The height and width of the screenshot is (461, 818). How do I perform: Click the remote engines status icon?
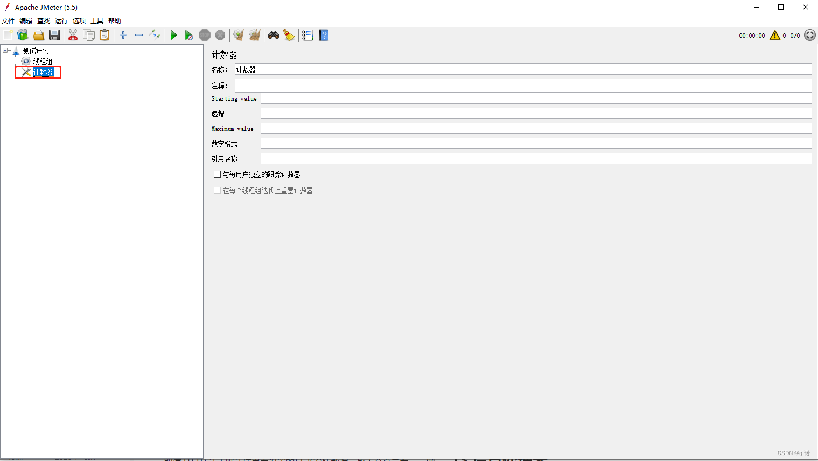tap(810, 35)
